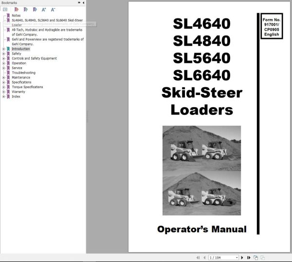Viewport: 292px width, 262px height.
Task: Click the panel splitter handle beside document
Action: pyautogui.click(x=87, y=117)
